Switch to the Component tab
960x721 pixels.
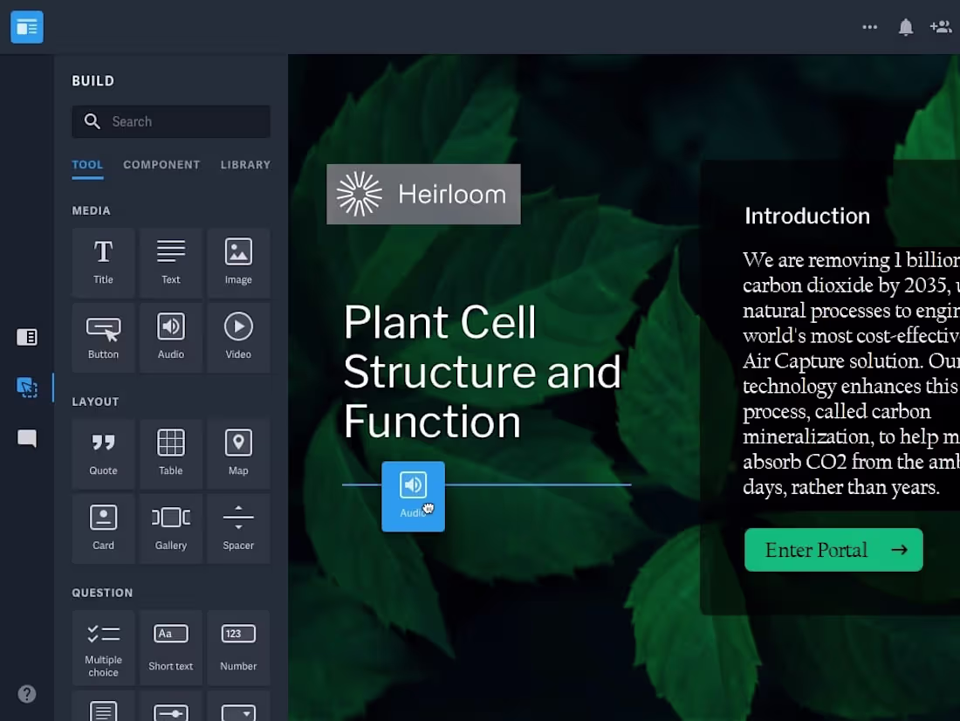(161, 165)
